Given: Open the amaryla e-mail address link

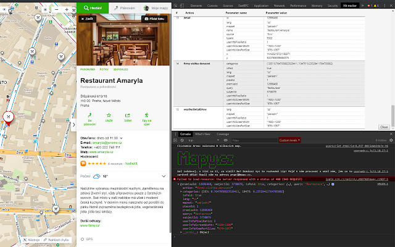Looking at the screenshot, I should 107,143.
